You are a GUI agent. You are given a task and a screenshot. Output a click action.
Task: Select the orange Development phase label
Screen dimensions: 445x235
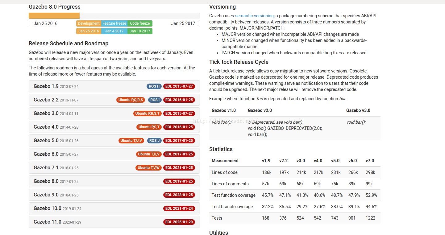coord(89,23)
